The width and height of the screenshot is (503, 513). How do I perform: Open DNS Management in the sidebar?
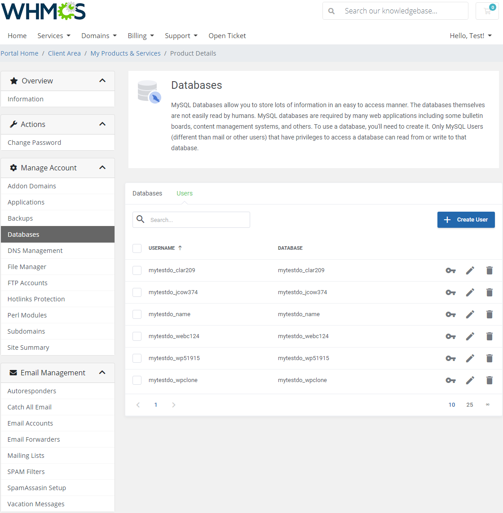(57, 251)
